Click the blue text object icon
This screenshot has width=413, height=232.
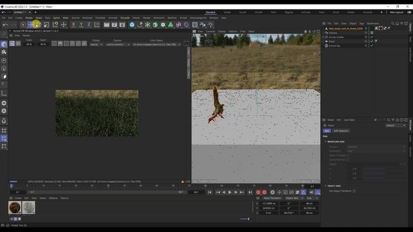tap(132, 24)
